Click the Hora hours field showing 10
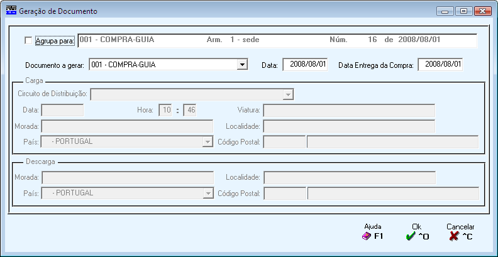This screenshot has width=498, height=257. (165, 111)
